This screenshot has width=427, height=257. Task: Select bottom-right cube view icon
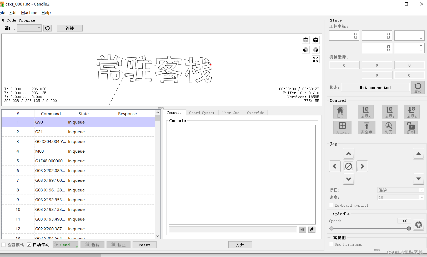(x=316, y=50)
